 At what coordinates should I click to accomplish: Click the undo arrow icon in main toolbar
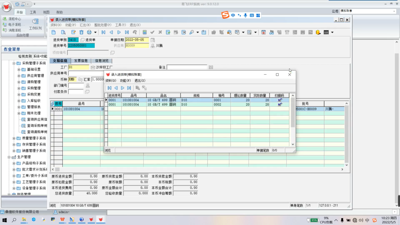point(135,32)
